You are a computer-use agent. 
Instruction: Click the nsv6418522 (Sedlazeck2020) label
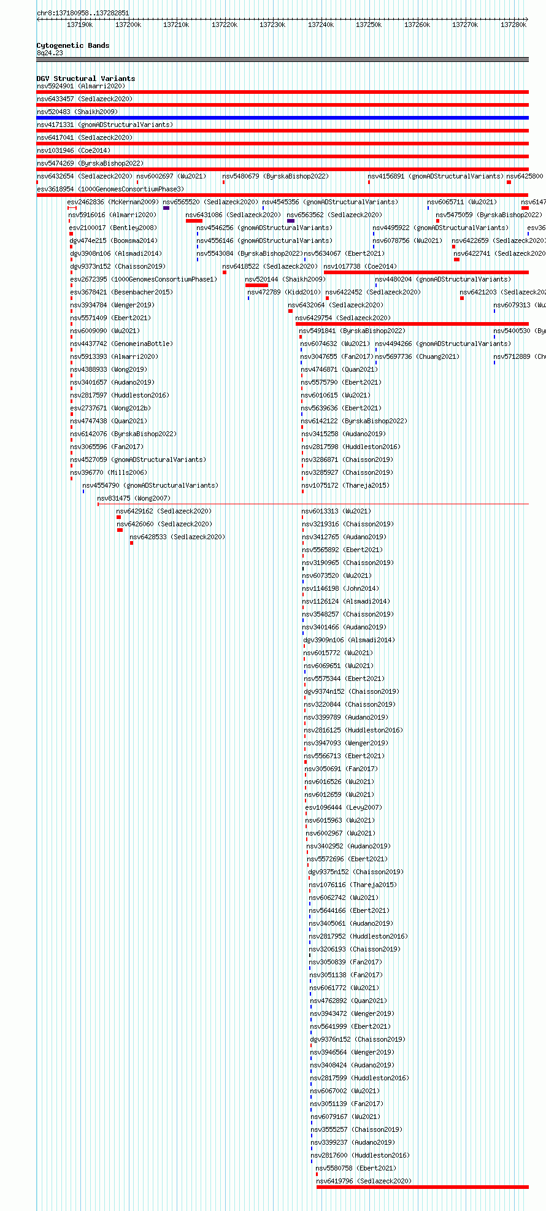pos(270,266)
